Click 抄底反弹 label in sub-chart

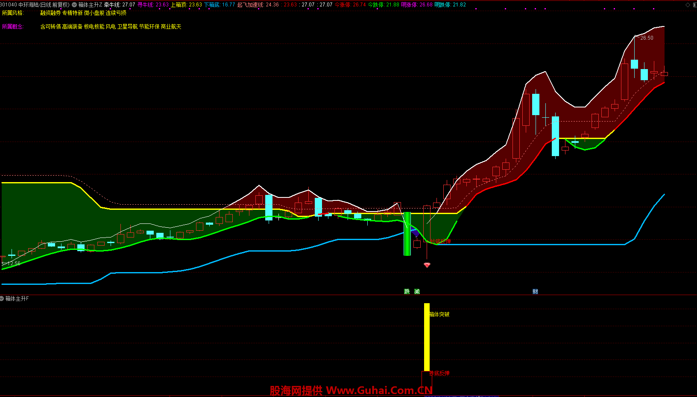(439, 373)
